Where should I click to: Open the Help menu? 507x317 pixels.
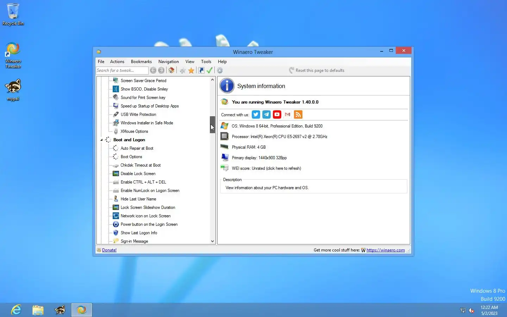(222, 62)
